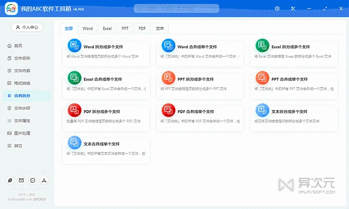This screenshot has height=209, width=349.
Task: Open the Word merge into single file icon
Action: coord(168,46)
